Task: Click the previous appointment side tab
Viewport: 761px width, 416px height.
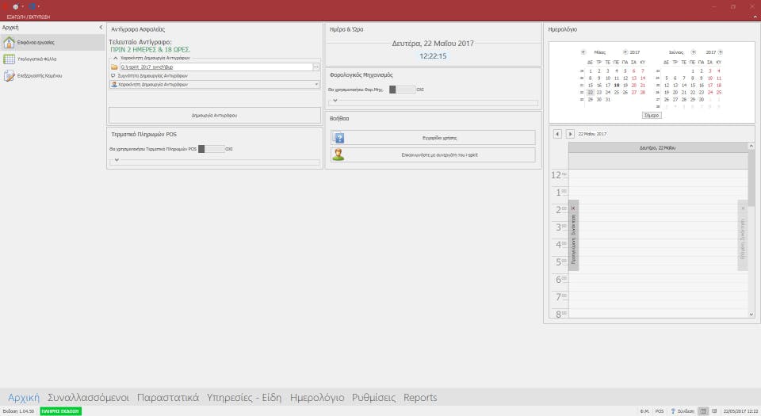Action: 573,235
